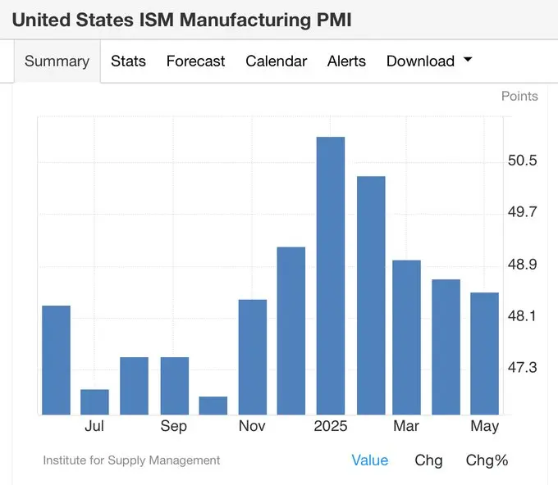Go to the Calendar tab
Viewport: 558px width, 485px height.
click(276, 61)
